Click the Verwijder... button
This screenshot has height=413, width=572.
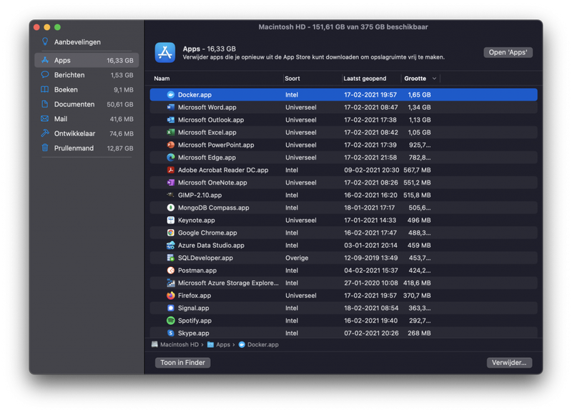coord(509,363)
